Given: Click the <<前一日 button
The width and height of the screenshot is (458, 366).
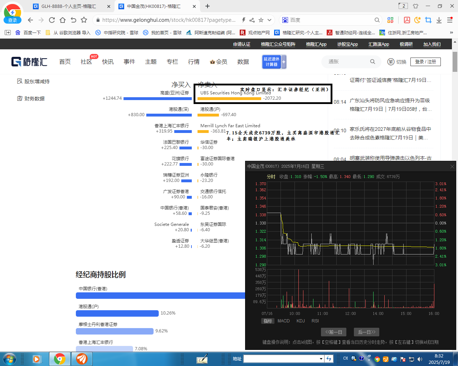Looking at the screenshot, I should pos(334,332).
